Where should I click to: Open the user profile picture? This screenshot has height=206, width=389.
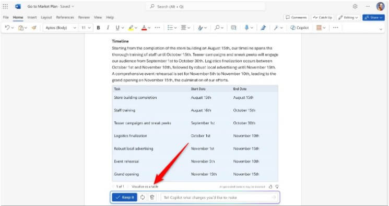coord(380,6)
